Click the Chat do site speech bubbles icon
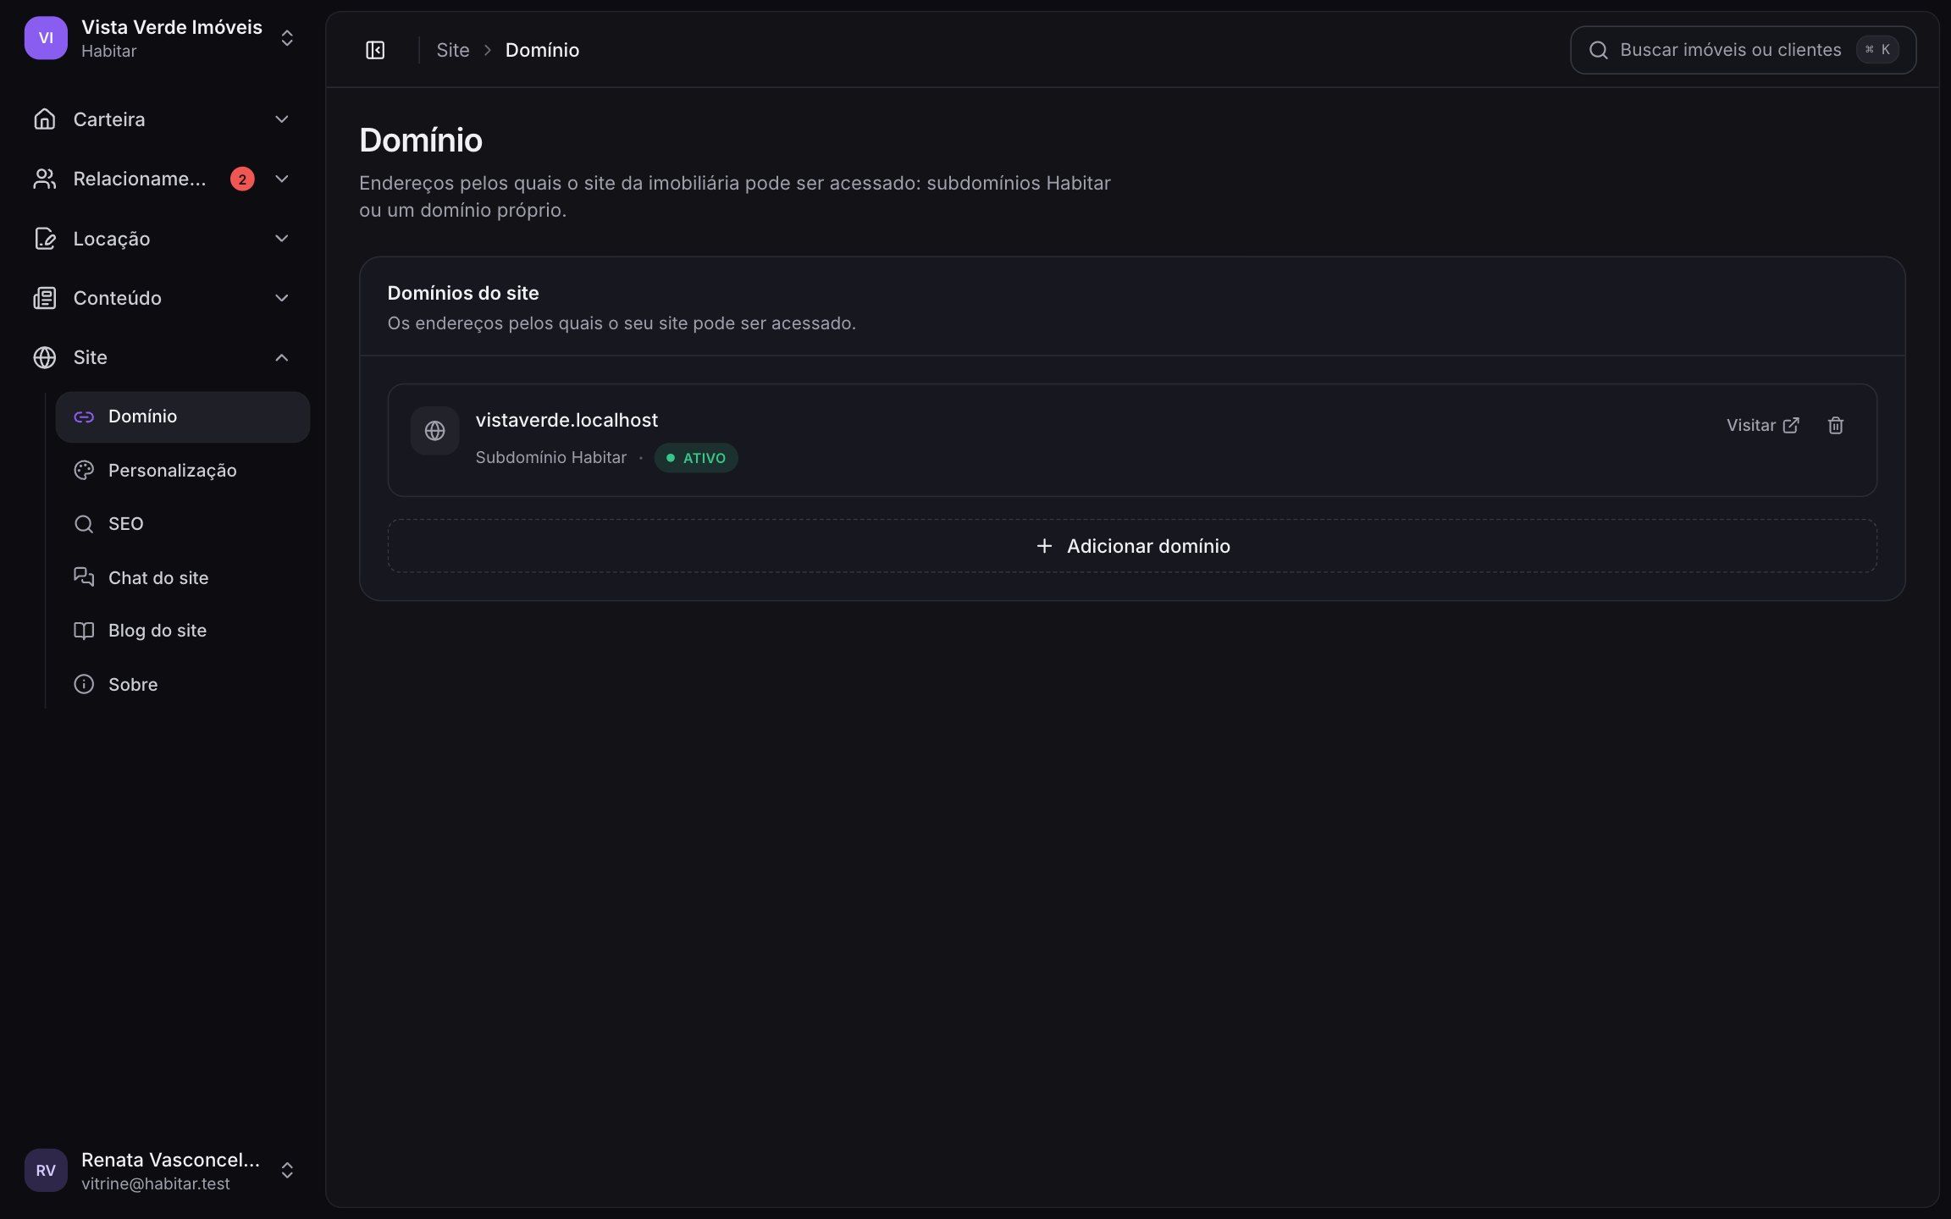Viewport: 1951px width, 1219px height. (84, 577)
